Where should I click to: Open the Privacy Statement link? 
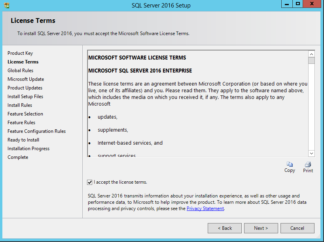click(205, 208)
